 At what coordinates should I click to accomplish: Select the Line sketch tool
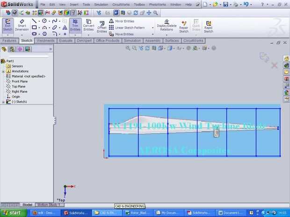(x=34, y=21)
